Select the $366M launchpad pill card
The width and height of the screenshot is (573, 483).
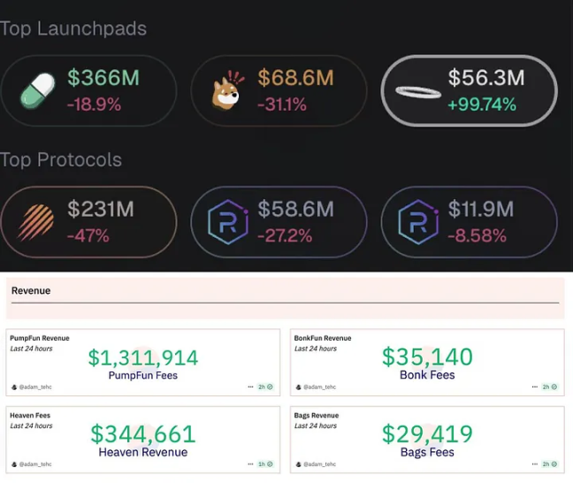88,91
